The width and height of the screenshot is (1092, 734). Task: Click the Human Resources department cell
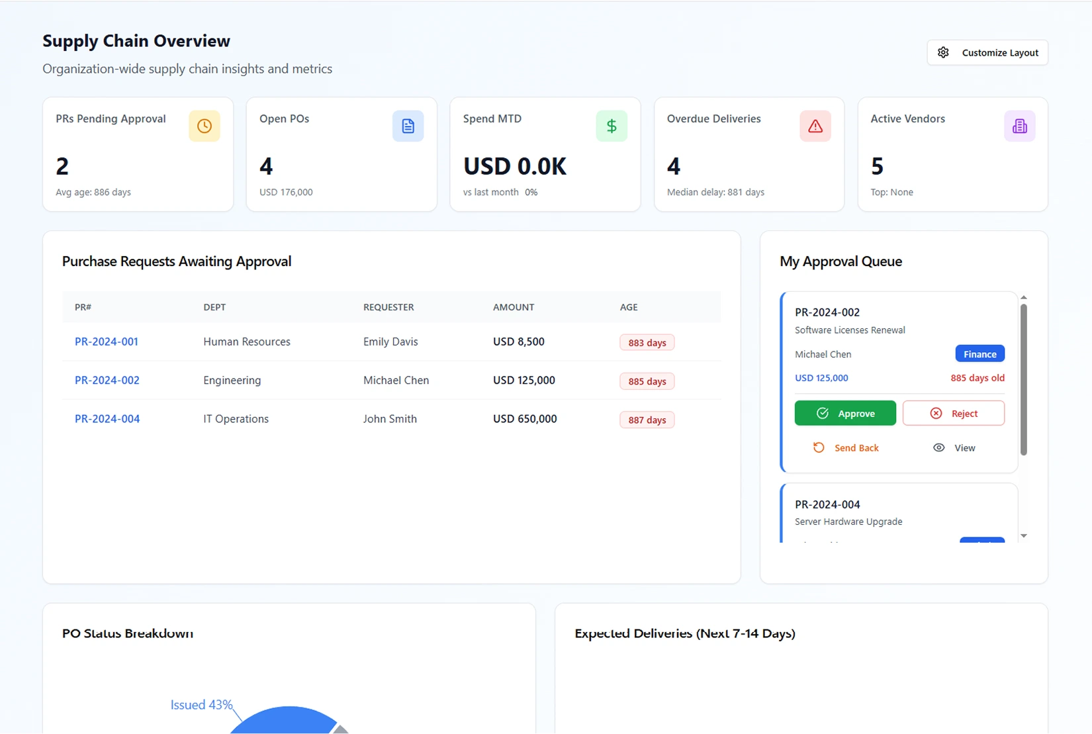(x=247, y=342)
